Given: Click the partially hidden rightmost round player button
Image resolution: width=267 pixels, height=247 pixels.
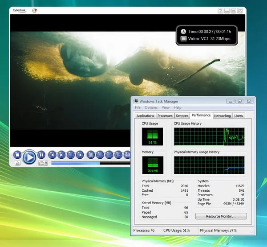Looking at the screenshot, I should [127, 155].
